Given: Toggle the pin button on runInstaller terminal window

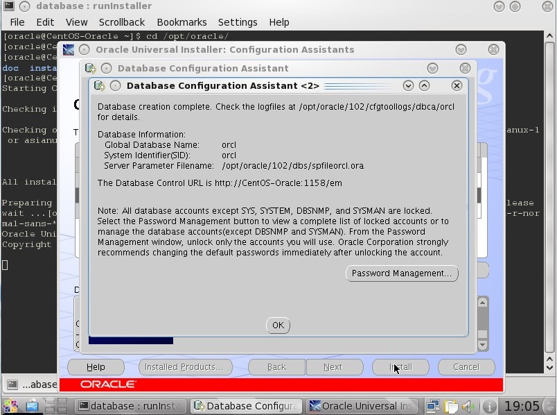Looking at the screenshot, I should [x=24, y=6].
